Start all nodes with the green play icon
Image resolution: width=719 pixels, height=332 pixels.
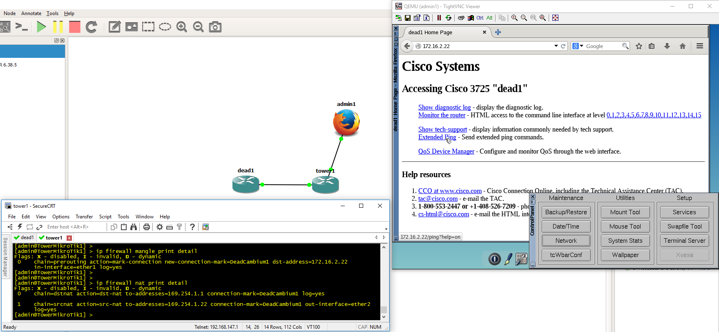pos(41,27)
